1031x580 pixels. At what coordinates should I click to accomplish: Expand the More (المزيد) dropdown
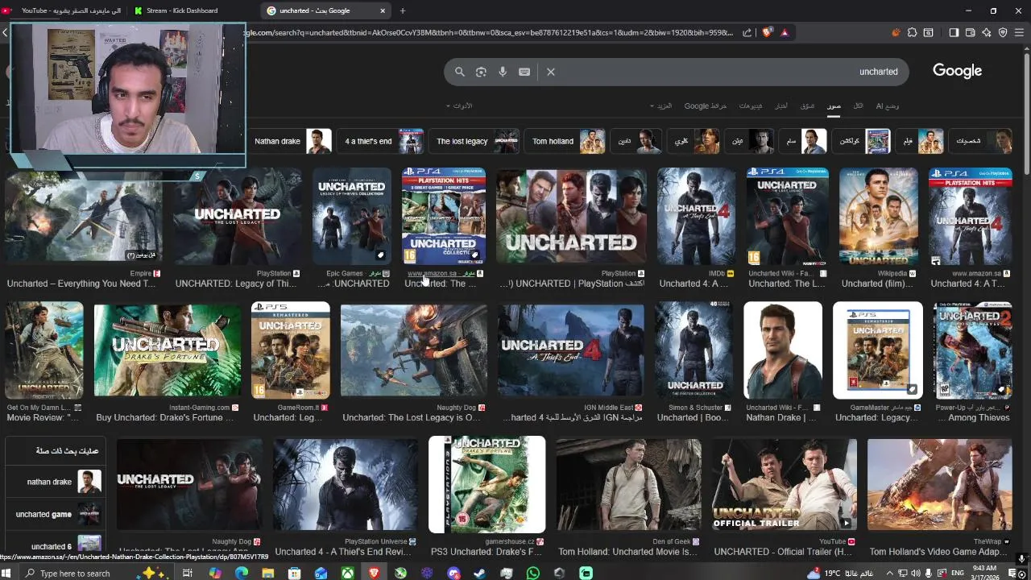(661, 106)
